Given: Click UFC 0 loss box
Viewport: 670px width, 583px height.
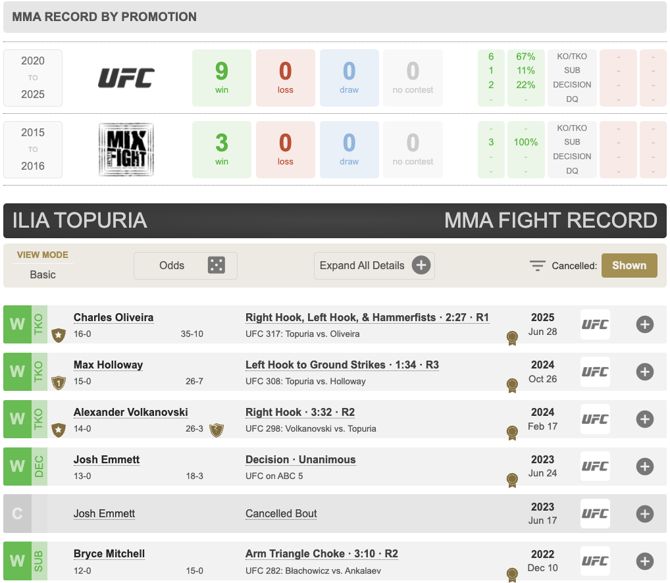Looking at the screenshot, I should 286,78.
